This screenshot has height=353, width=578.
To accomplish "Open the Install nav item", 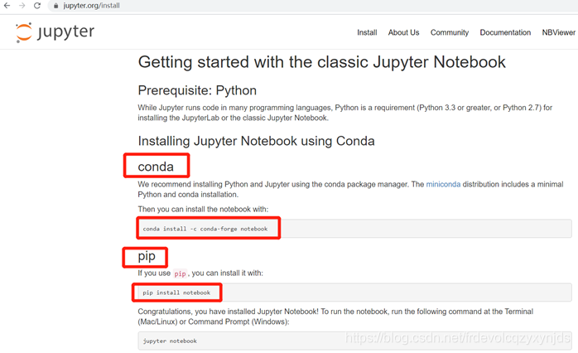I will pos(367,32).
